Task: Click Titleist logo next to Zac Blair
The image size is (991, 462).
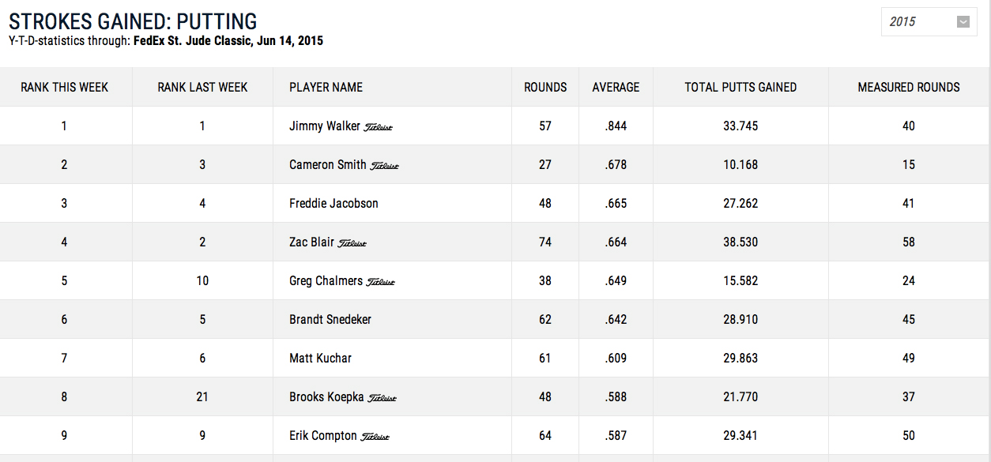Action: point(352,243)
